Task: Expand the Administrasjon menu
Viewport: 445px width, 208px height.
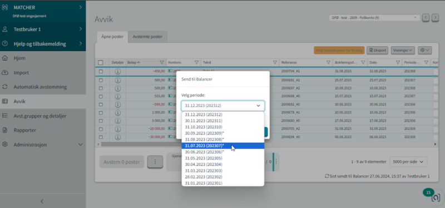Action: (80, 145)
